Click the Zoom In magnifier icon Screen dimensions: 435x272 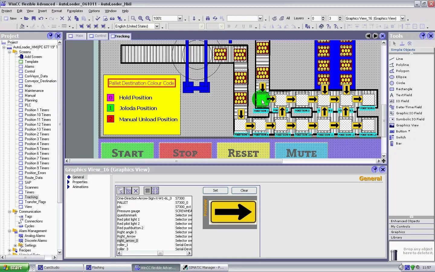point(140,18)
